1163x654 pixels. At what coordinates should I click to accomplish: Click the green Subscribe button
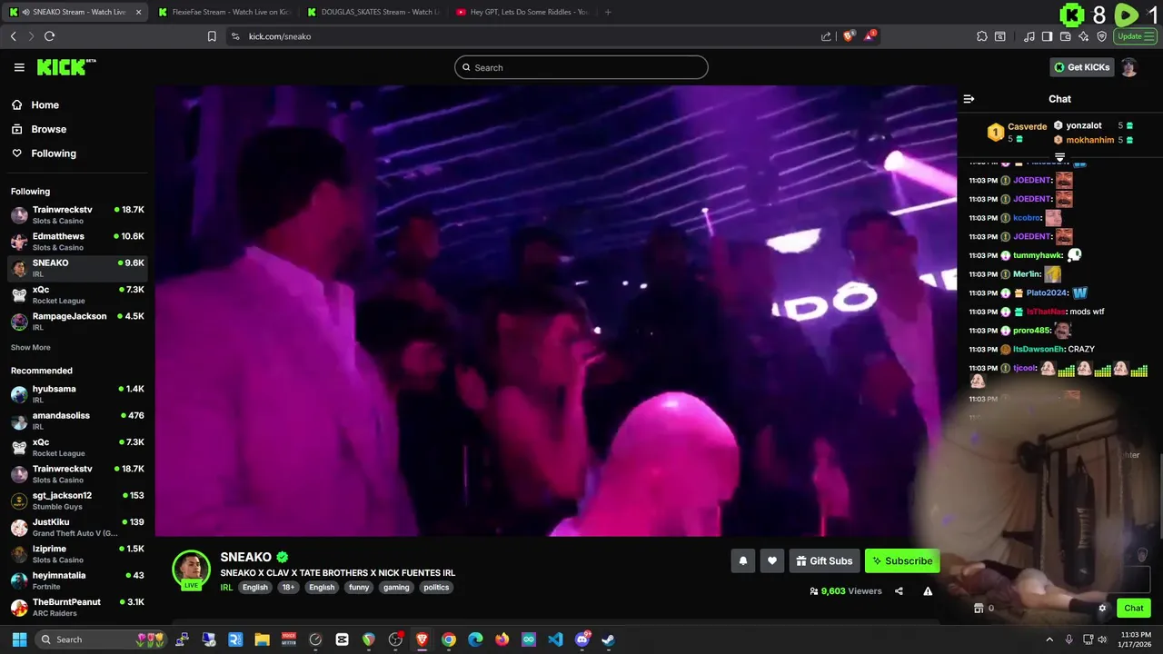[x=902, y=561]
